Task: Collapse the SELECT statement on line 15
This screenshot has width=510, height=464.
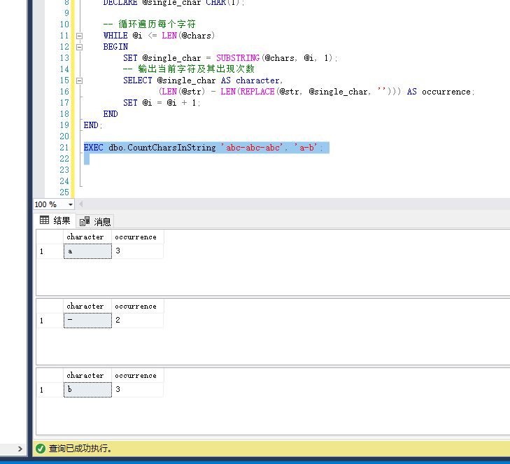Action: point(80,80)
